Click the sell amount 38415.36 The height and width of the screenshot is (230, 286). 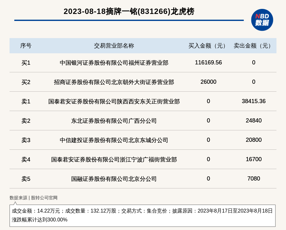point(254,101)
